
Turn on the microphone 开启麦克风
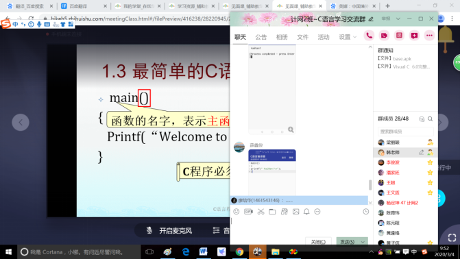(169, 230)
